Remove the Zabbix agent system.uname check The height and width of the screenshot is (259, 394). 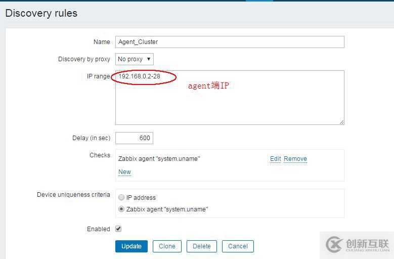click(x=295, y=159)
